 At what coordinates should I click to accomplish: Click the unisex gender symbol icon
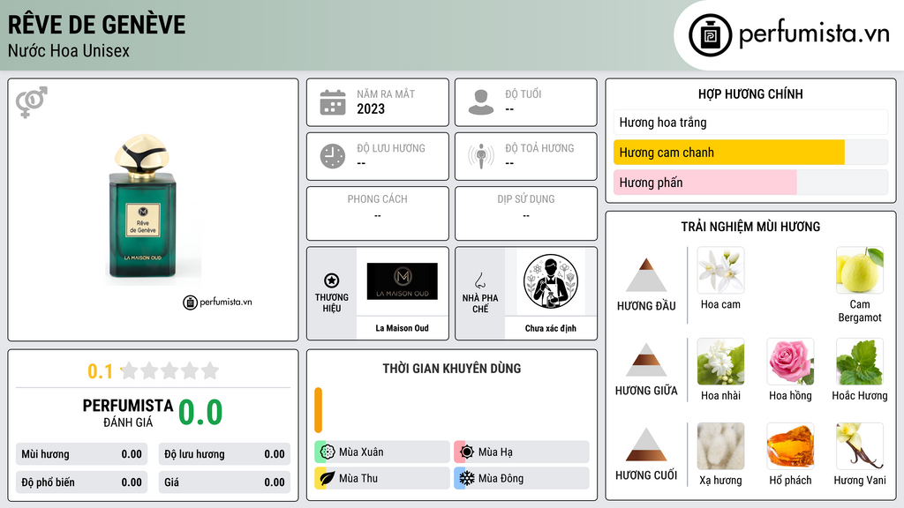tap(32, 102)
